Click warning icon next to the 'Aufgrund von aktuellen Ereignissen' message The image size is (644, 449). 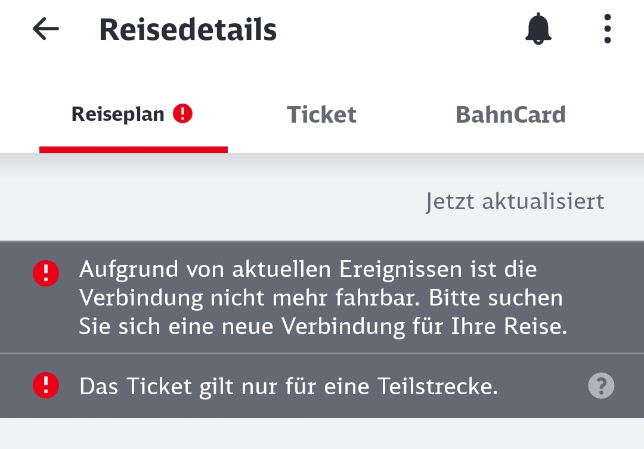(x=46, y=274)
